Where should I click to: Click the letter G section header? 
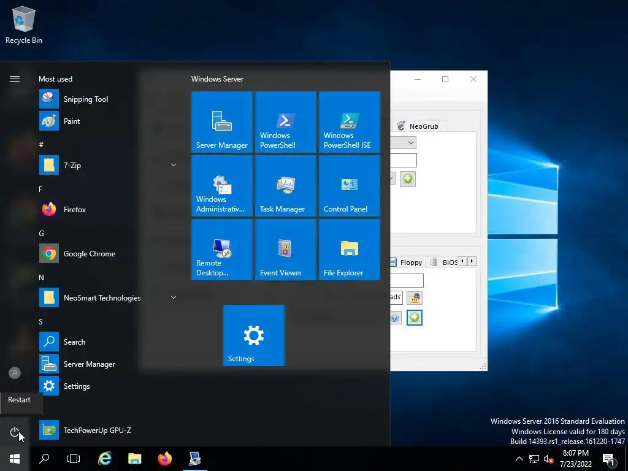(41, 233)
